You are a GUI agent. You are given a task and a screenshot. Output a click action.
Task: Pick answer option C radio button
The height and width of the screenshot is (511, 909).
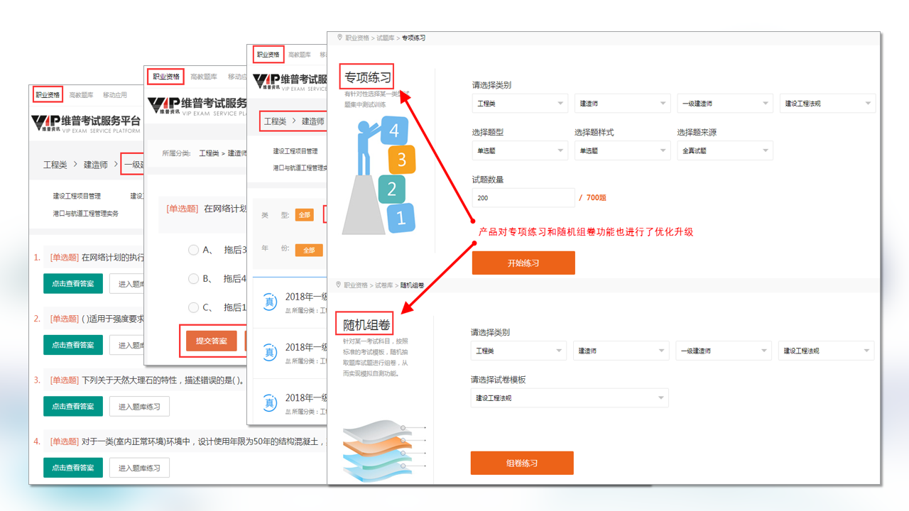coord(193,307)
